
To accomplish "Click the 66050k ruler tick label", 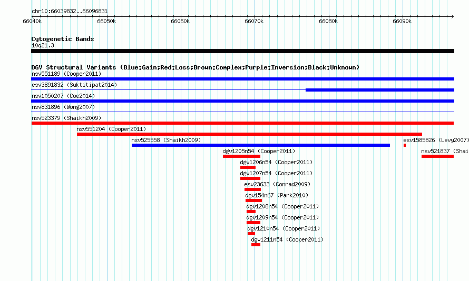I will [106, 21].
